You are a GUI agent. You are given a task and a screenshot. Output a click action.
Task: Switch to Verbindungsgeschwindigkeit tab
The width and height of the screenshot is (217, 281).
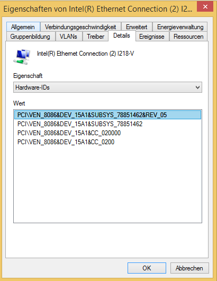[80, 27]
